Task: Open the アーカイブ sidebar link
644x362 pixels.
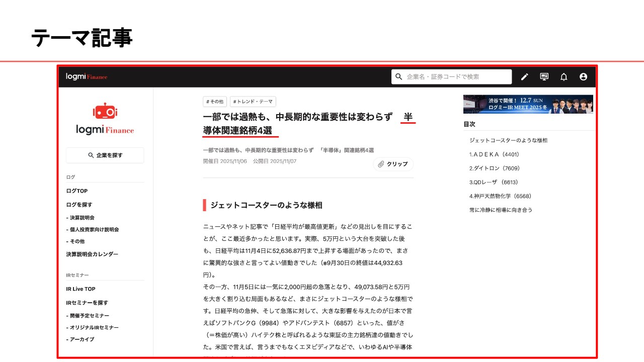Action: (82, 339)
